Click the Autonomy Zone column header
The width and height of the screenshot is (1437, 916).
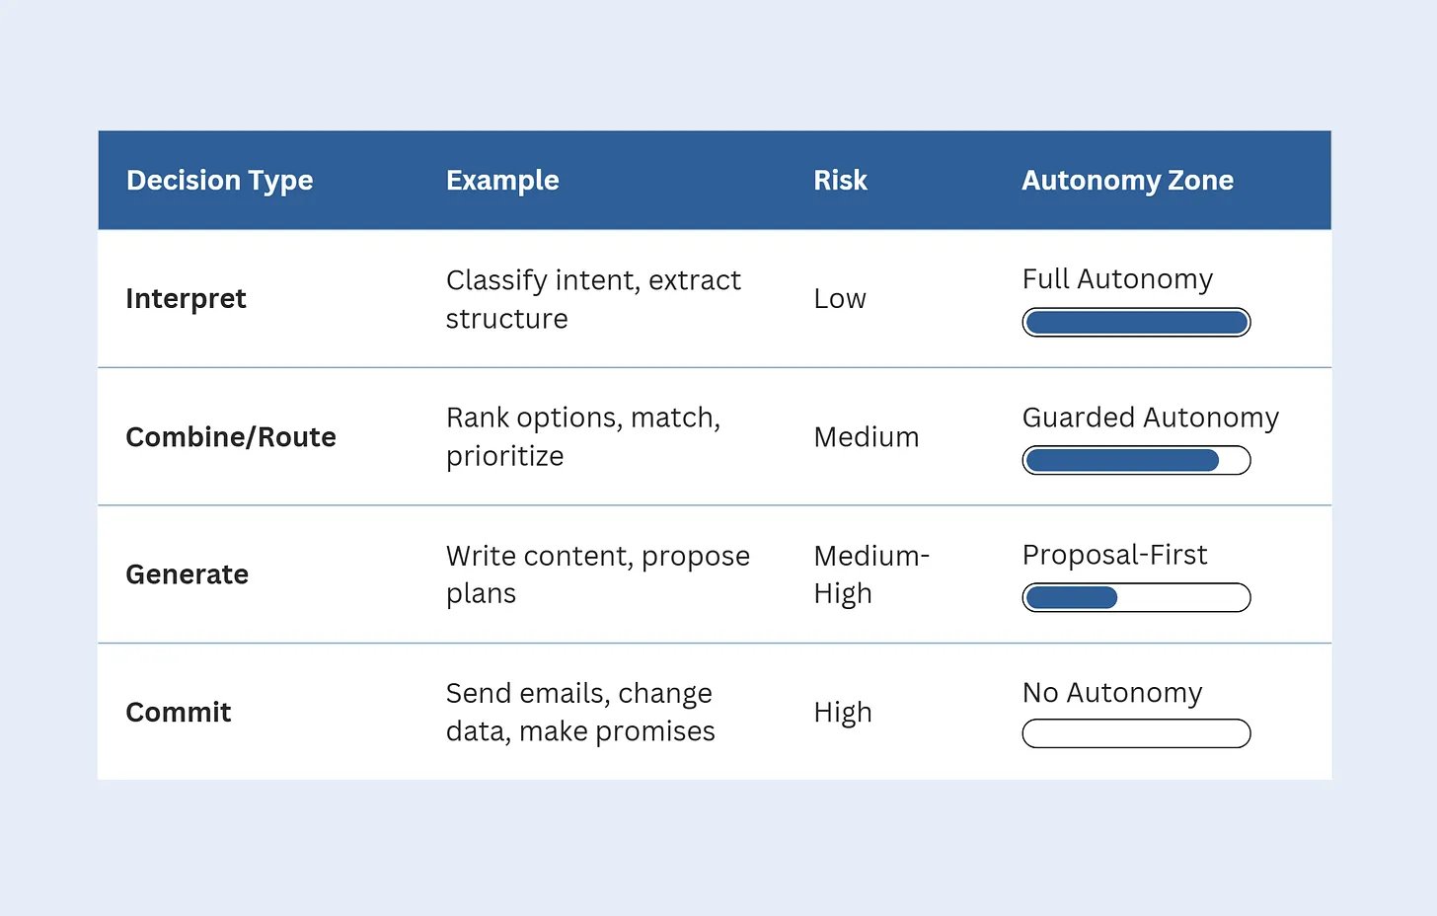pyautogui.click(x=1127, y=181)
